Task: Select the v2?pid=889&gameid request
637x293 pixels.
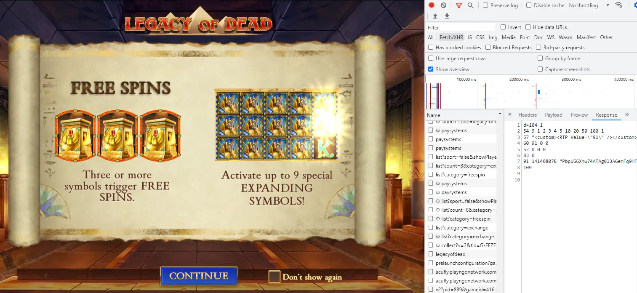Action: [466, 290]
